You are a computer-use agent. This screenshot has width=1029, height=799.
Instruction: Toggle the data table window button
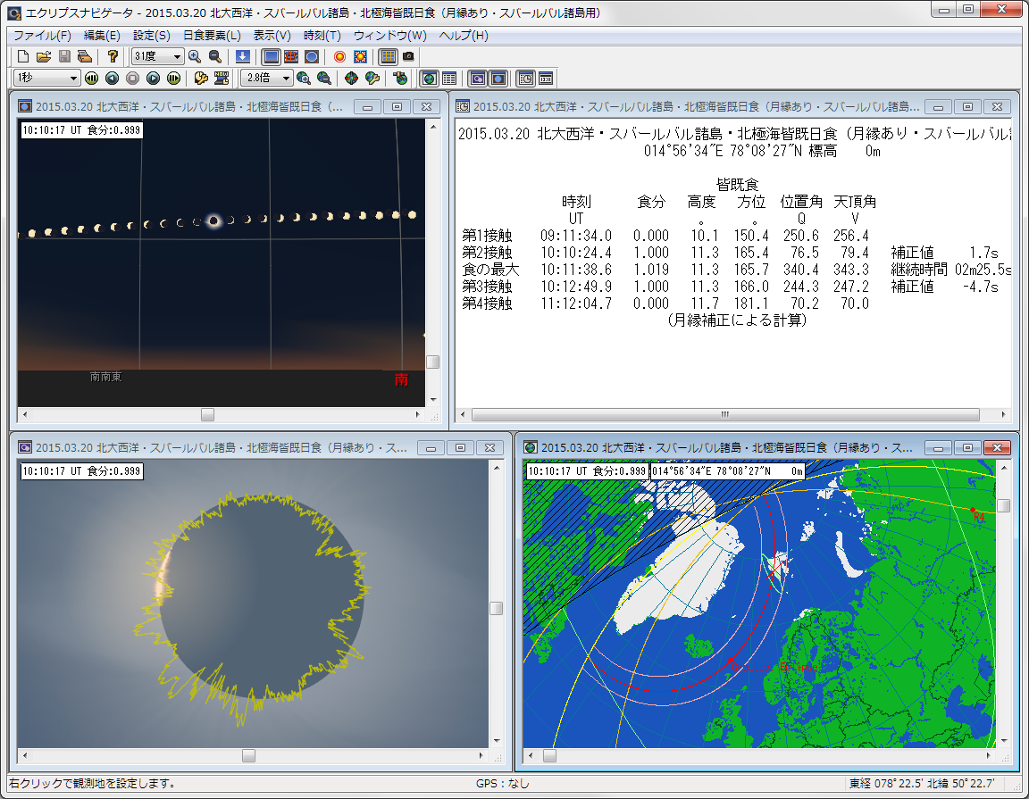(449, 78)
